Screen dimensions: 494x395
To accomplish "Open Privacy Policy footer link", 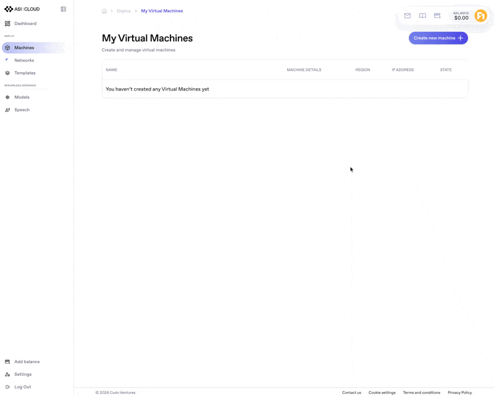I will [459, 393].
